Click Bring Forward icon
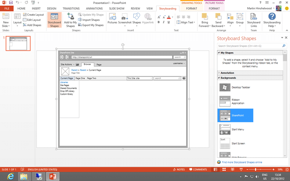 [204, 16]
